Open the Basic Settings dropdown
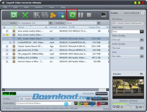 pos(132,13)
